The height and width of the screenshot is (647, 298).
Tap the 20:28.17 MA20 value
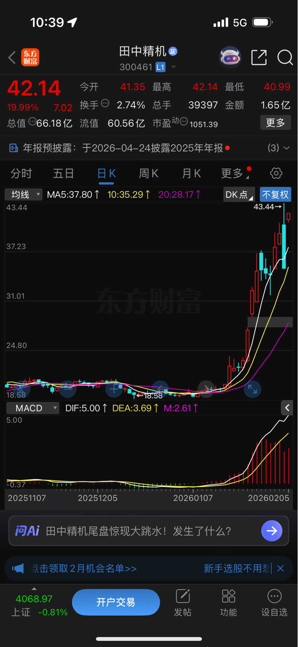coord(180,194)
